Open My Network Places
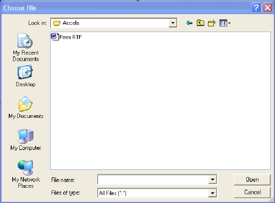 click(26, 174)
